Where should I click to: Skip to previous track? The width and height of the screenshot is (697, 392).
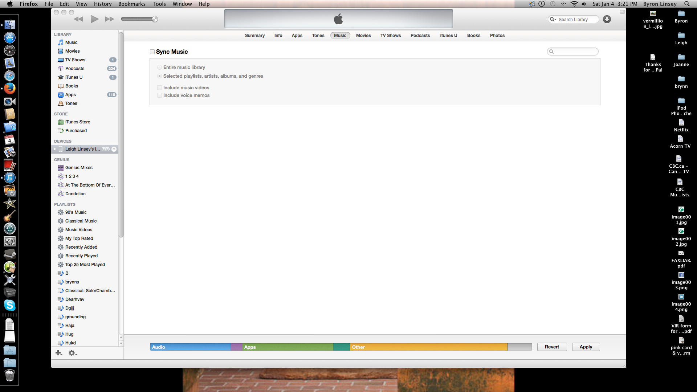click(78, 19)
